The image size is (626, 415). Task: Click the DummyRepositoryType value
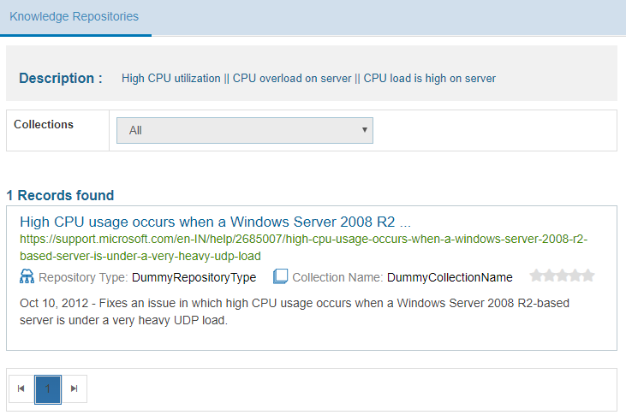click(x=194, y=277)
